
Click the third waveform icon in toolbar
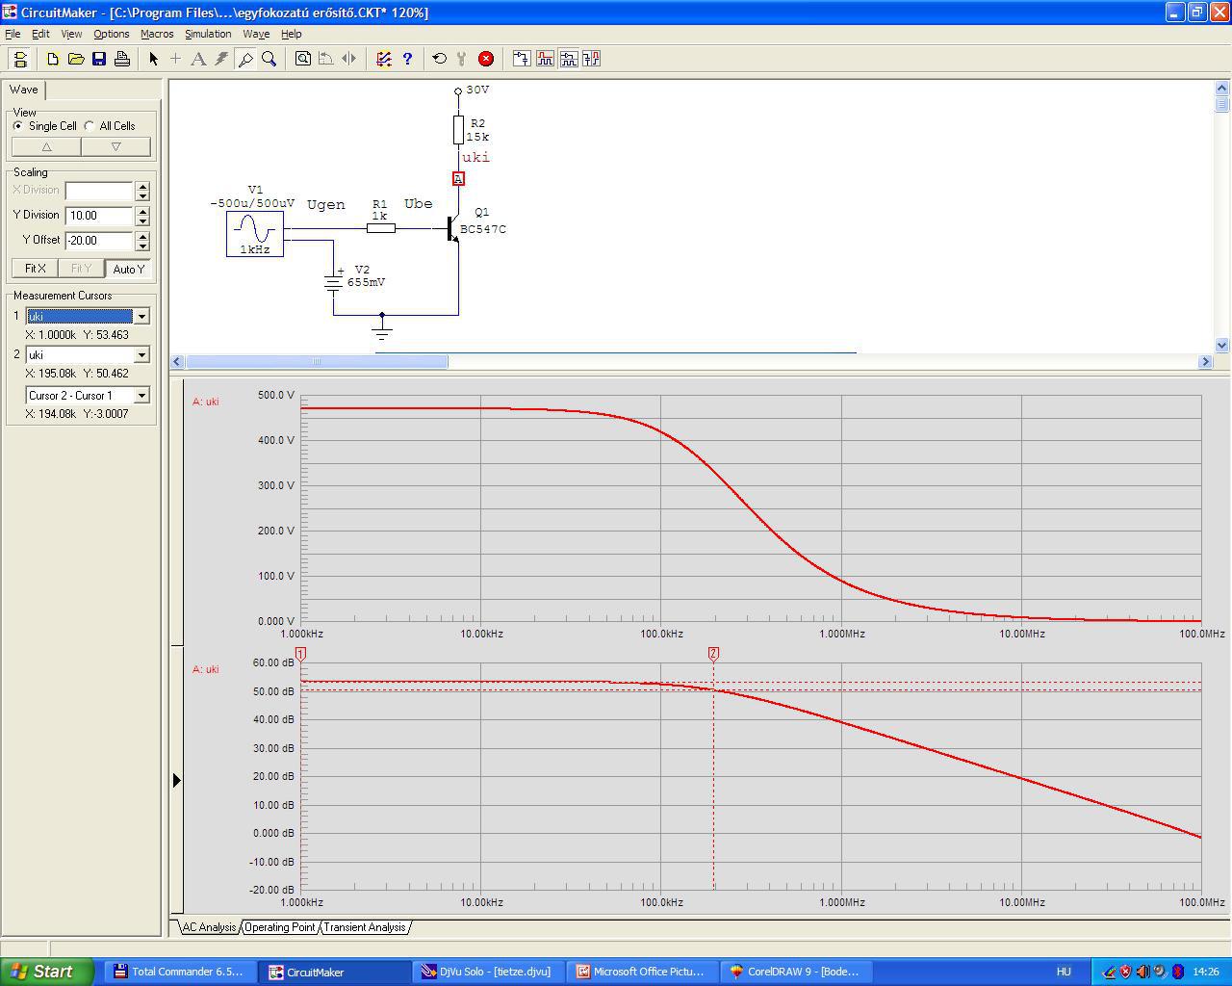click(568, 59)
